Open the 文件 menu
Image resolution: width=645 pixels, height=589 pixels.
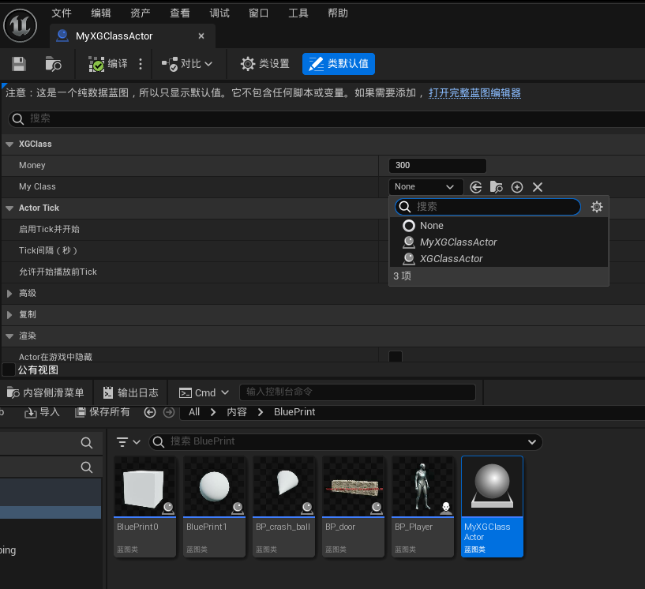62,13
